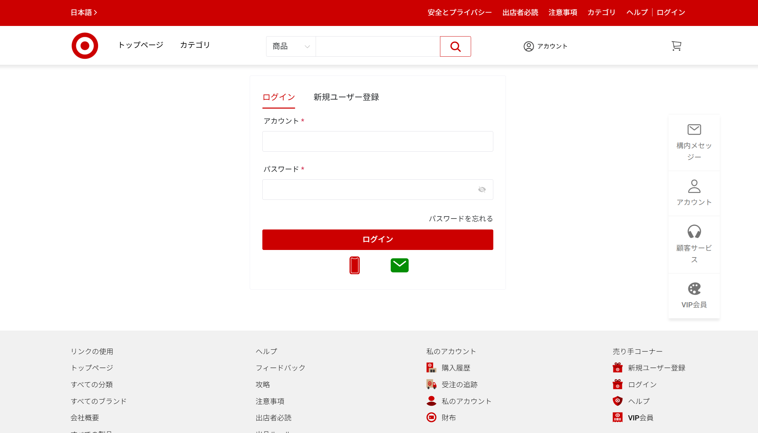The height and width of the screenshot is (433, 758).
Task: Click the red Target bullseye logo
Action: click(85, 46)
